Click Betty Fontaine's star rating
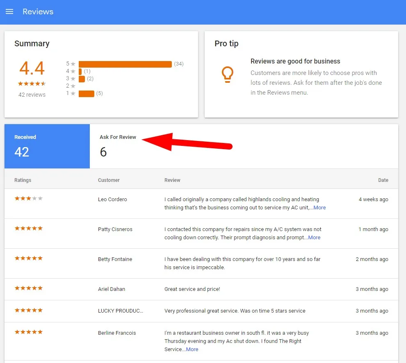The image size is (406, 363). [28, 258]
